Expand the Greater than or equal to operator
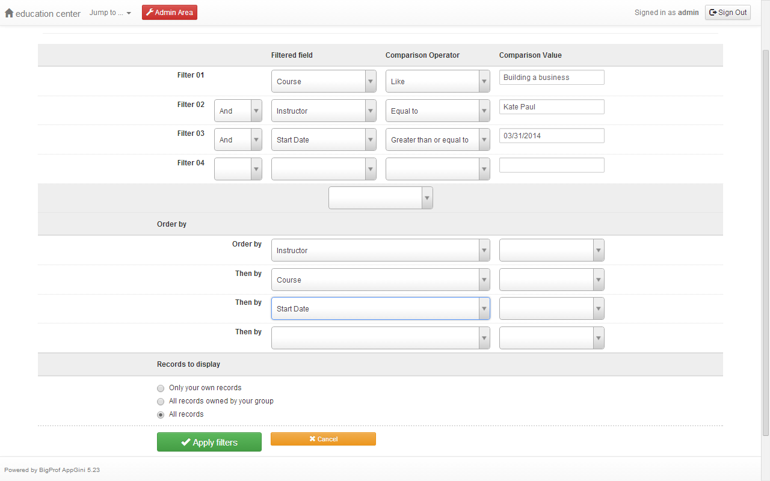This screenshot has width=770, height=481. [437, 140]
